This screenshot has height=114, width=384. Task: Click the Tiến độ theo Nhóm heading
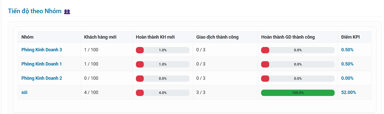pos(35,11)
